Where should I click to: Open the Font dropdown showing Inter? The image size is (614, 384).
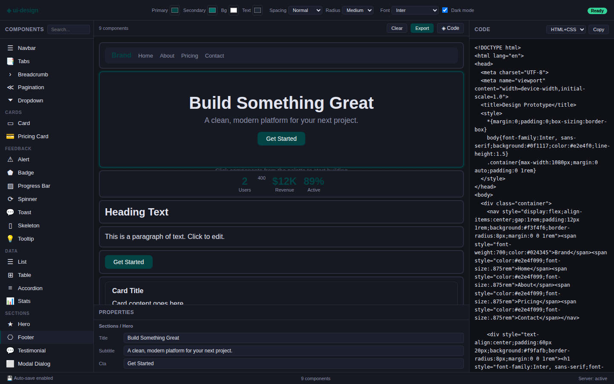(x=415, y=10)
